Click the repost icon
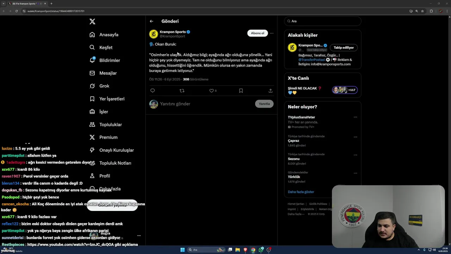This screenshot has width=451, height=254. (182, 91)
